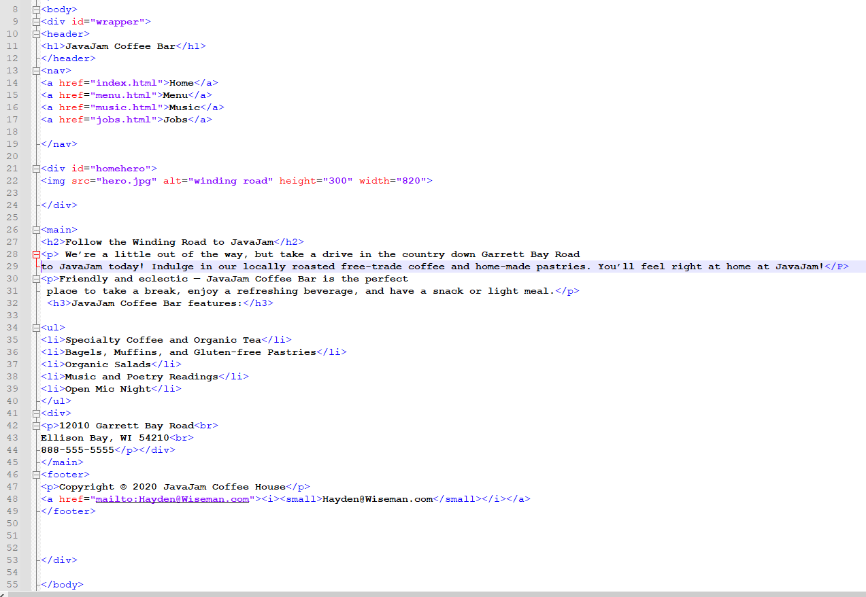Collapse the <div id="homehero"> fold marker
The height and width of the screenshot is (597, 866).
click(x=35, y=168)
